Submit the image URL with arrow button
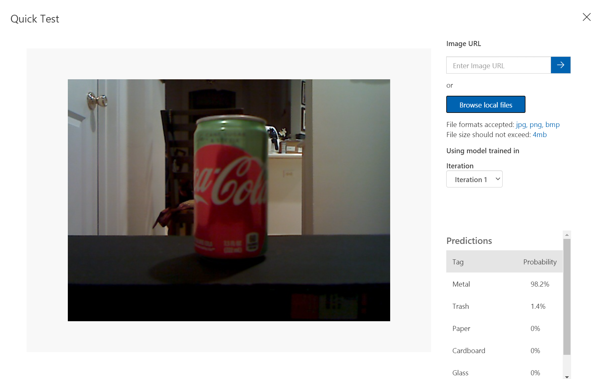This screenshot has height=379, width=596. [x=561, y=65]
